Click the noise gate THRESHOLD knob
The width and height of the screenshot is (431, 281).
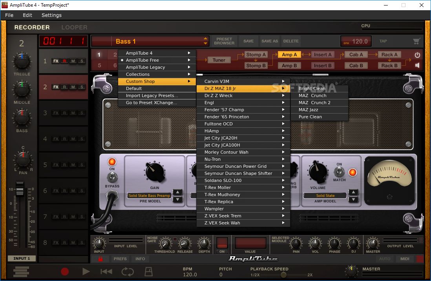(x=165, y=243)
